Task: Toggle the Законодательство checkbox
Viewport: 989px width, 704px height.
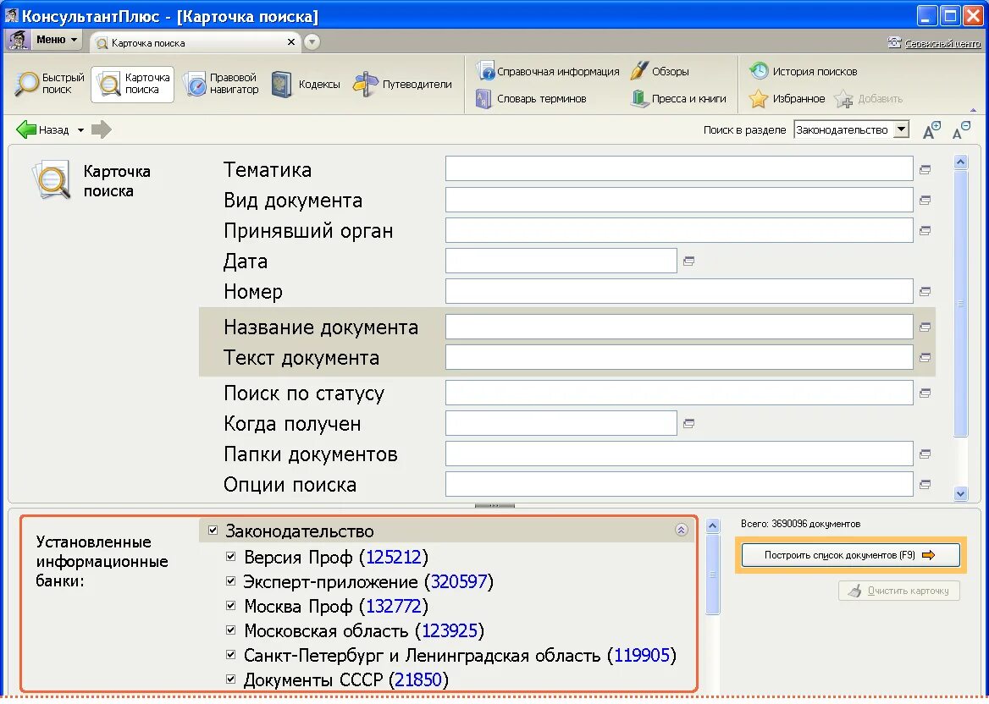Action: click(213, 531)
